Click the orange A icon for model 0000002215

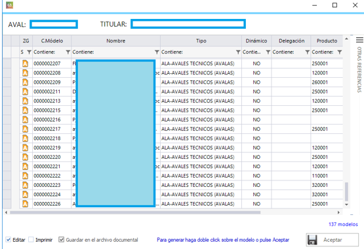tap(25, 110)
